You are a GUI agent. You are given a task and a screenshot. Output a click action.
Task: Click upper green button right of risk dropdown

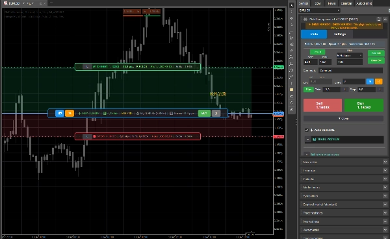[376, 53]
